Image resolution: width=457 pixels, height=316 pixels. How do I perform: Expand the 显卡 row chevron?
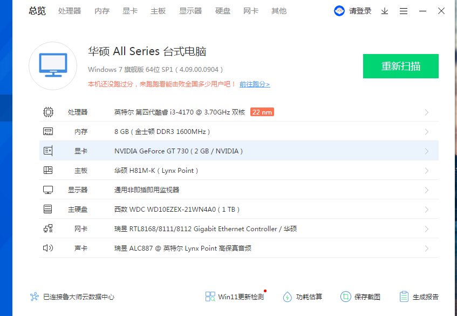427,151
